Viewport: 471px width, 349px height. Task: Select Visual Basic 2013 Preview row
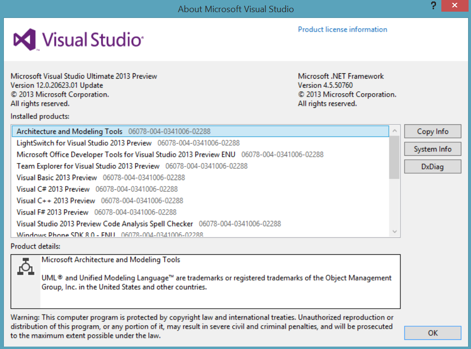click(200, 178)
